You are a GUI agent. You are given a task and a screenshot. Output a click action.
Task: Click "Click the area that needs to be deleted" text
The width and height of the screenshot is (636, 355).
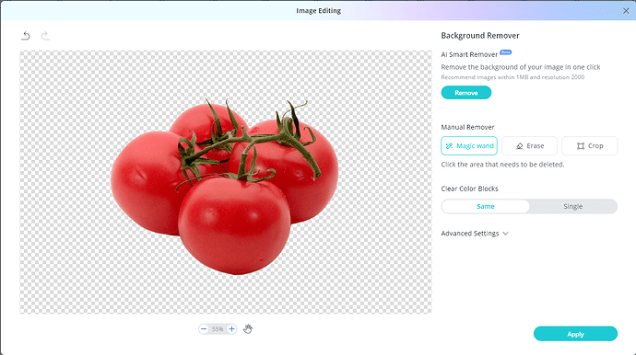pos(502,165)
